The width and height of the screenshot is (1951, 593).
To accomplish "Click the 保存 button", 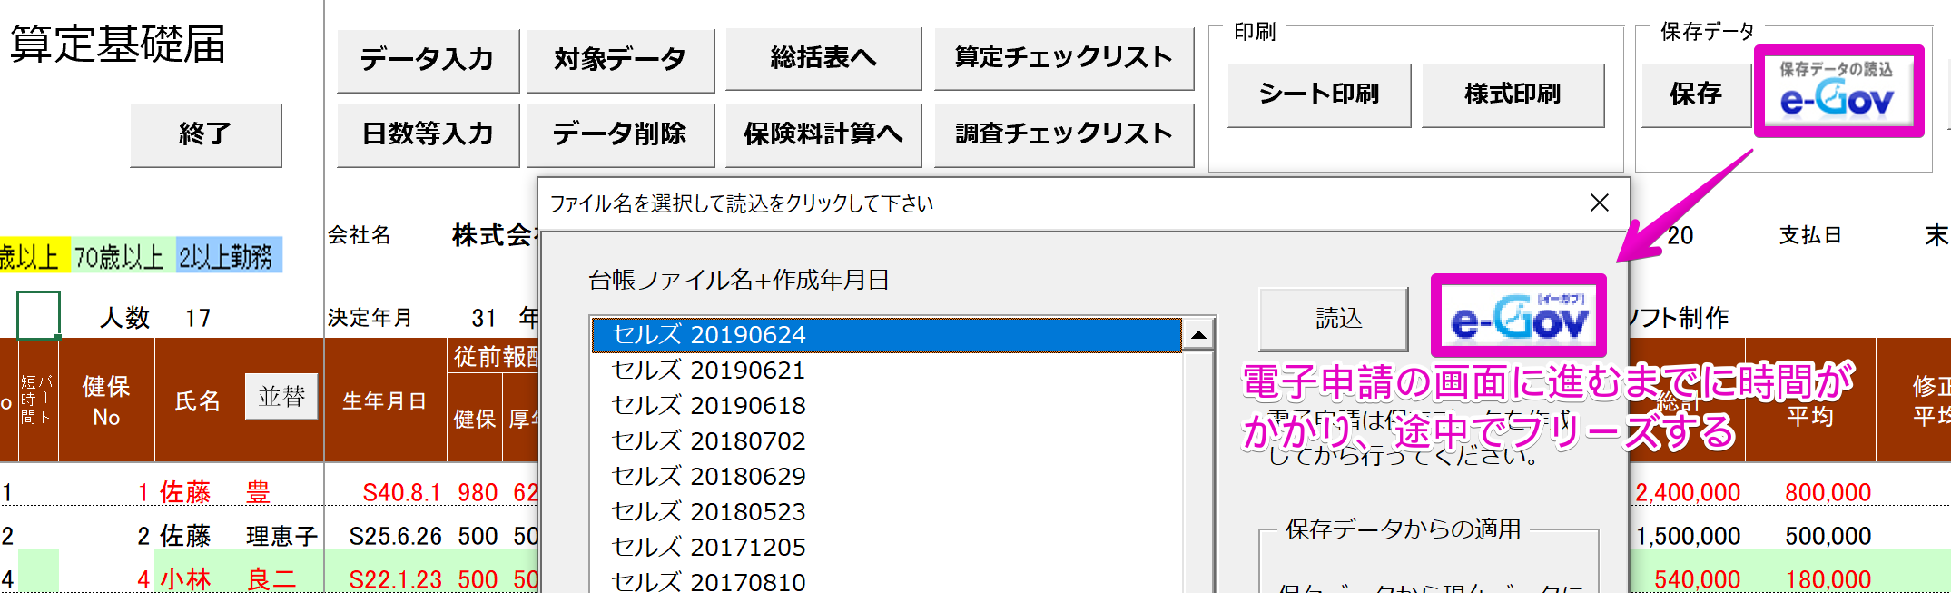I will 1696,94.
